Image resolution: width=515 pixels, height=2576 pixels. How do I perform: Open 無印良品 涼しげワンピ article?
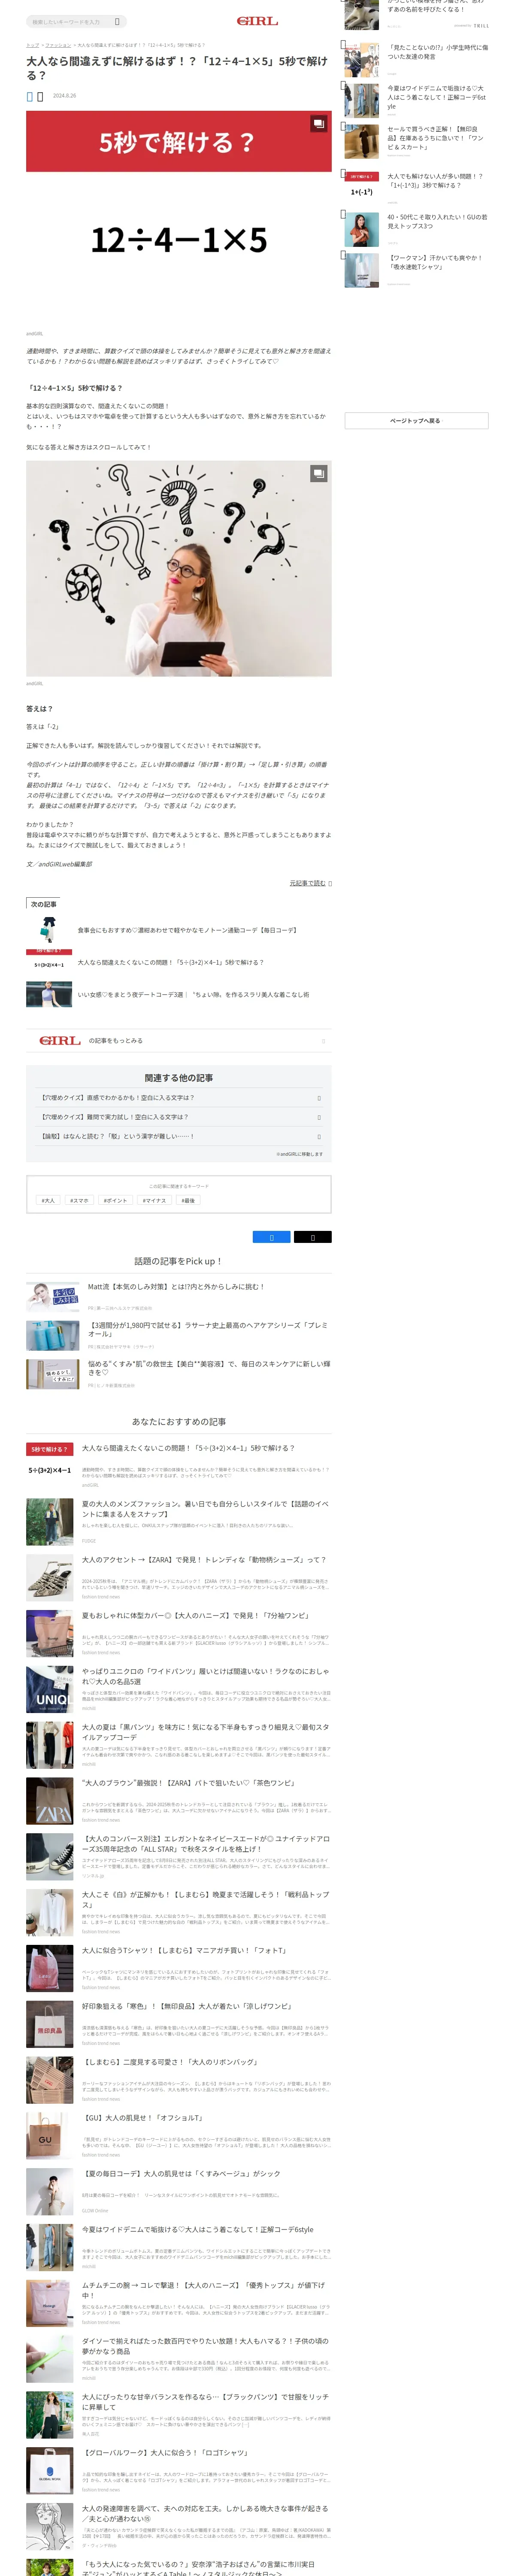(x=187, y=2006)
